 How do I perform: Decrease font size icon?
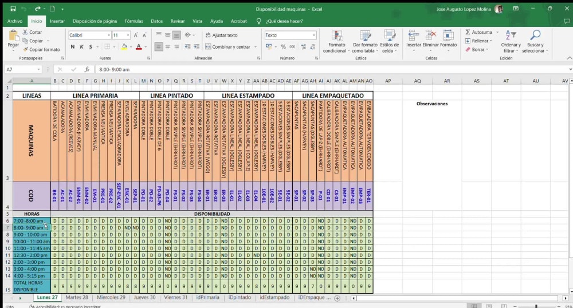(144, 35)
